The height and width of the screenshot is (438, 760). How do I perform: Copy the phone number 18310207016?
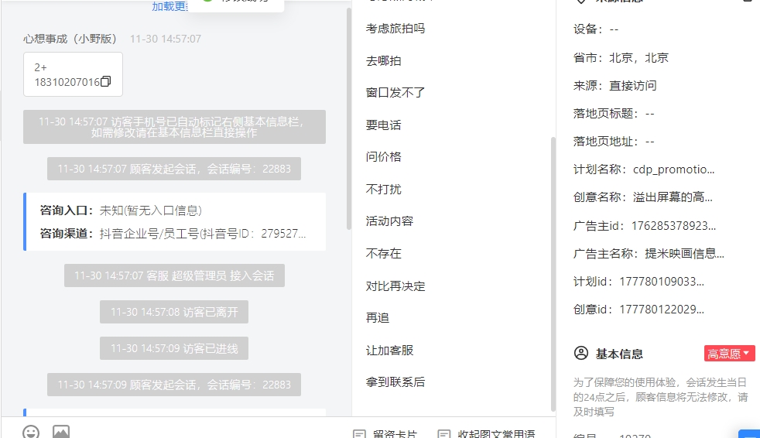[x=106, y=81]
